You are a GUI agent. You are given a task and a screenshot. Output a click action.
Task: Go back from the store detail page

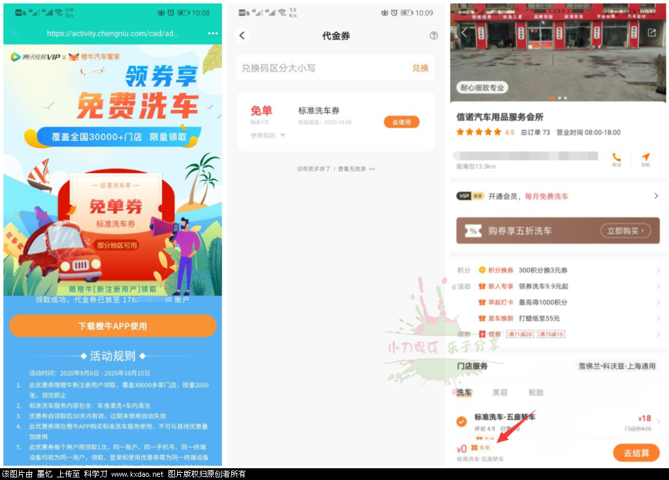(465, 32)
